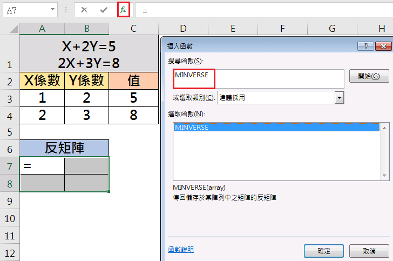This screenshot has height=261, width=393.
Task: Click the Insert Function fx icon
Action: 123,10
